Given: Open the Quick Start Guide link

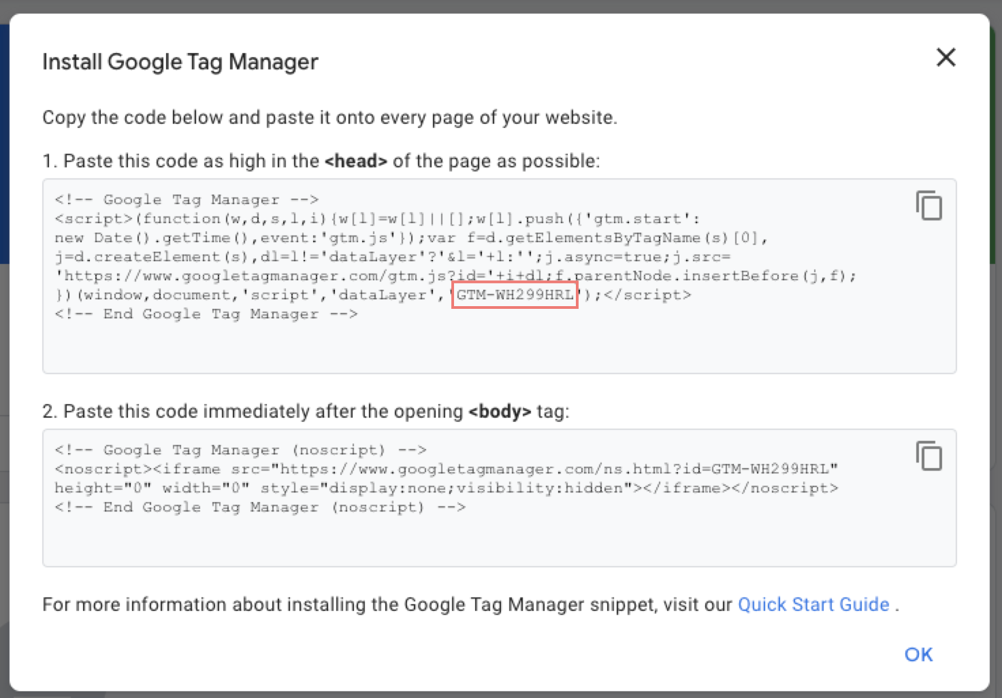Looking at the screenshot, I should (x=813, y=604).
